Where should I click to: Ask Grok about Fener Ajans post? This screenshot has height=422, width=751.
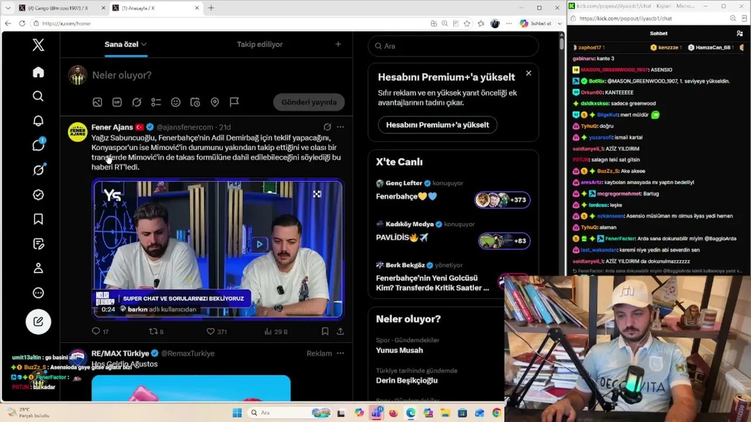[x=327, y=127]
